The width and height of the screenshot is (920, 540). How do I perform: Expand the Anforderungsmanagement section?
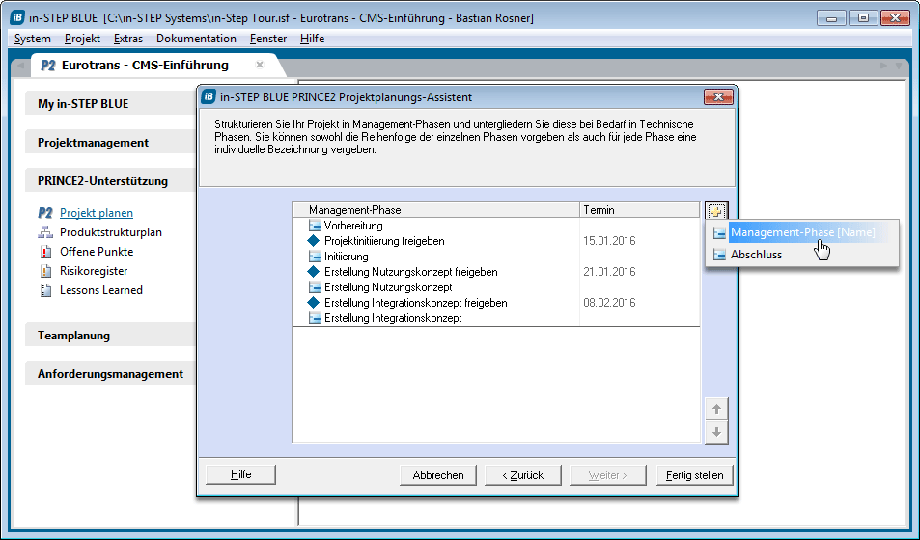point(110,374)
